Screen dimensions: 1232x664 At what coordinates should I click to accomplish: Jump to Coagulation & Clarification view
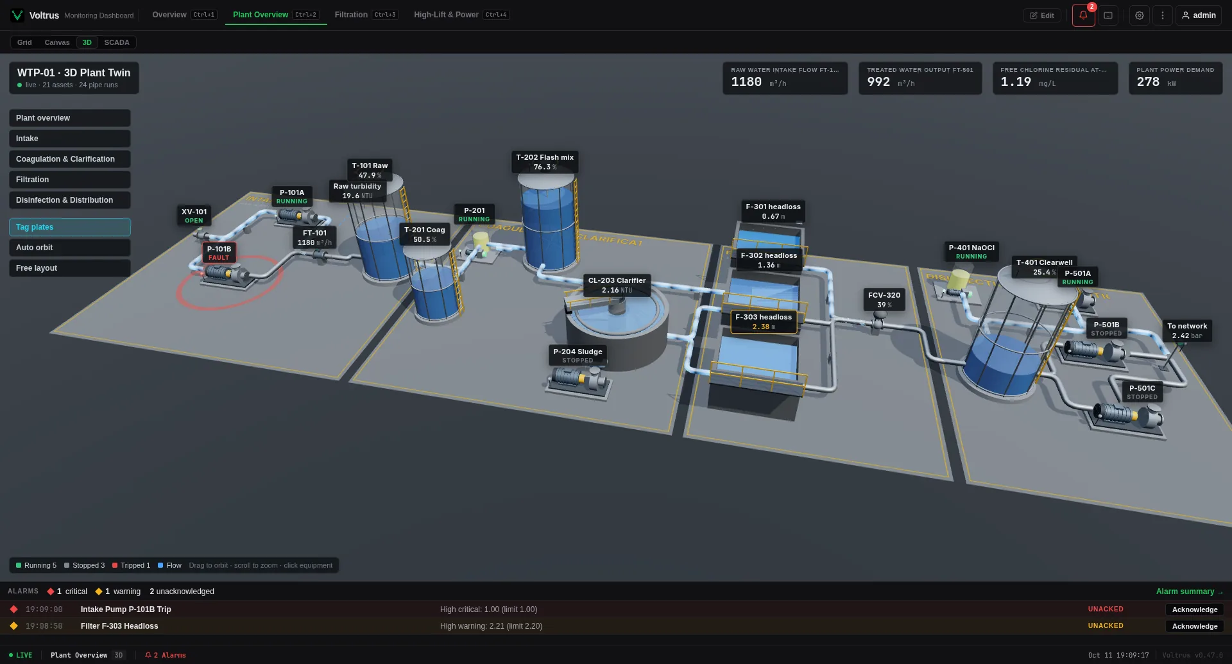(x=70, y=159)
